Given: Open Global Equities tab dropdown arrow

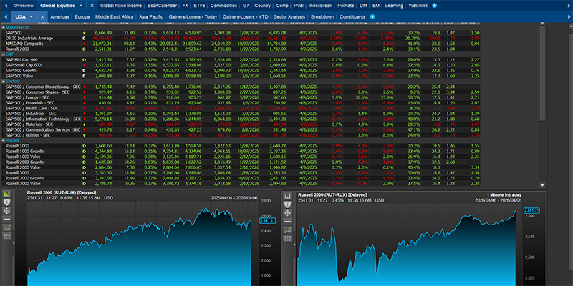Looking at the screenshot, I should coord(81,6).
